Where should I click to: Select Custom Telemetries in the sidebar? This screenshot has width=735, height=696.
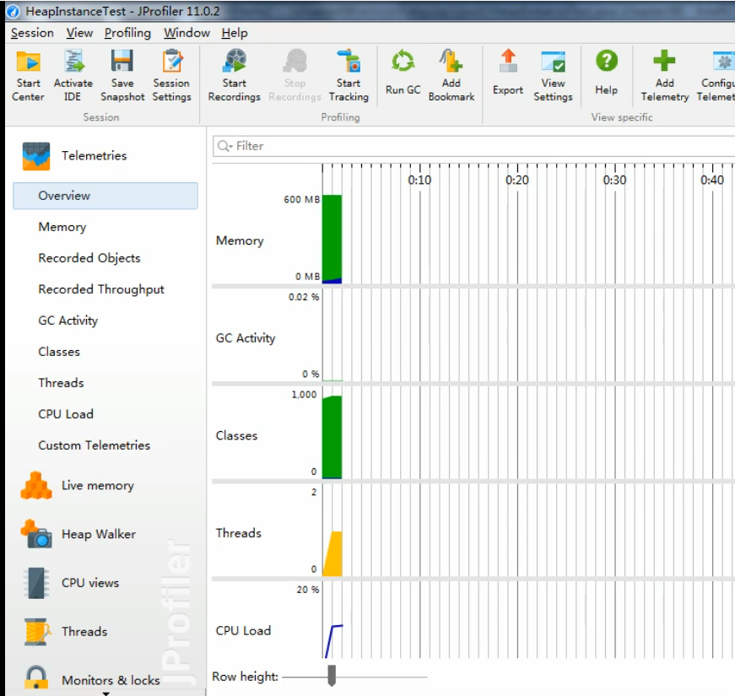95,445
